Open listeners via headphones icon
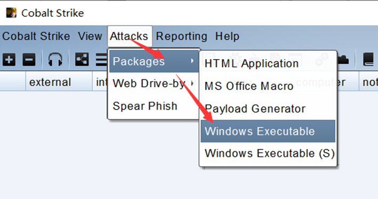The width and height of the screenshot is (378, 199). click(55, 60)
